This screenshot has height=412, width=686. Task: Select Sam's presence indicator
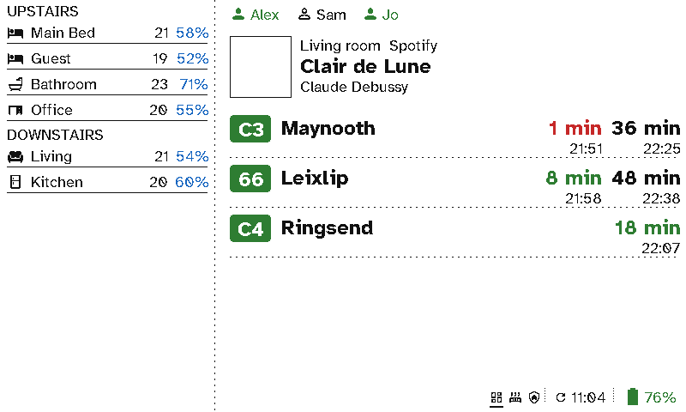pyautogui.click(x=322, y=15)
